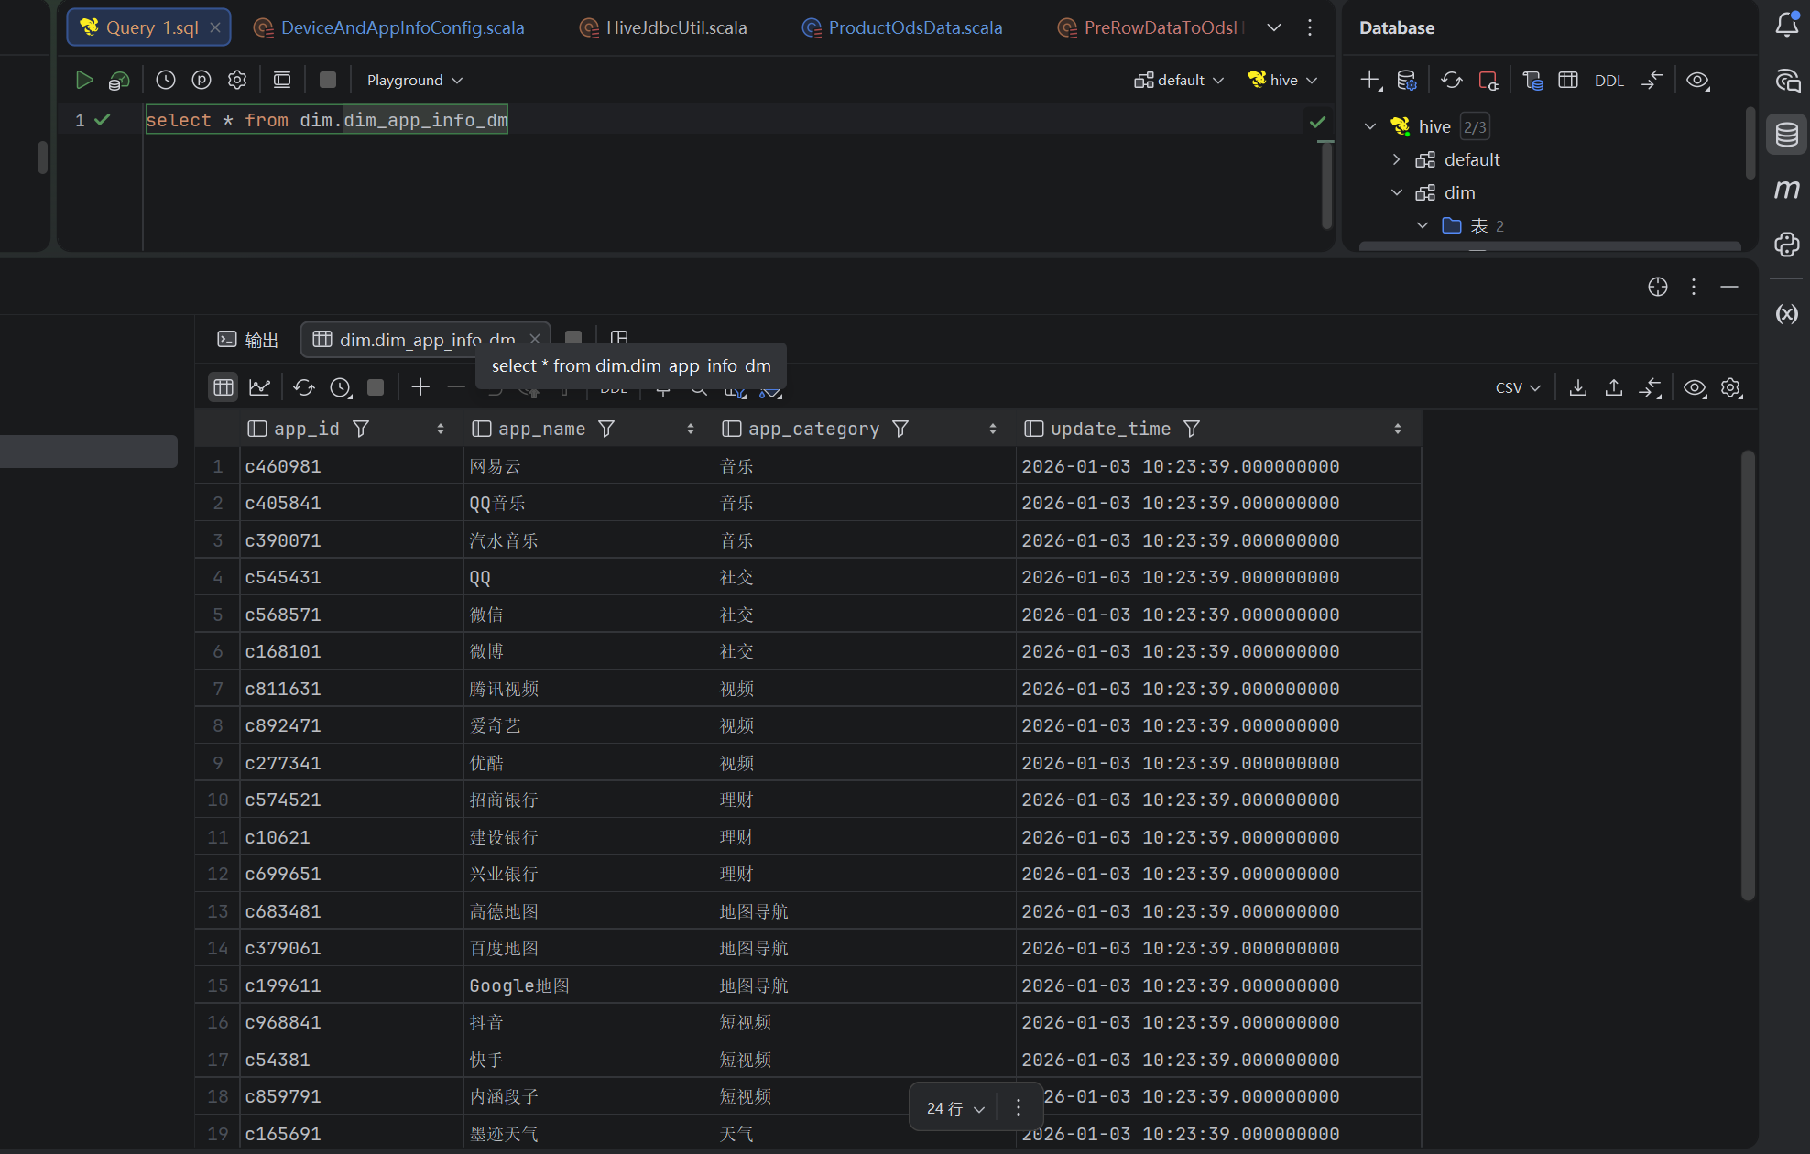The image size is (1810, 1154).
Task: Open the CSV export format dropdown
Action: (x=1517, y=387)
